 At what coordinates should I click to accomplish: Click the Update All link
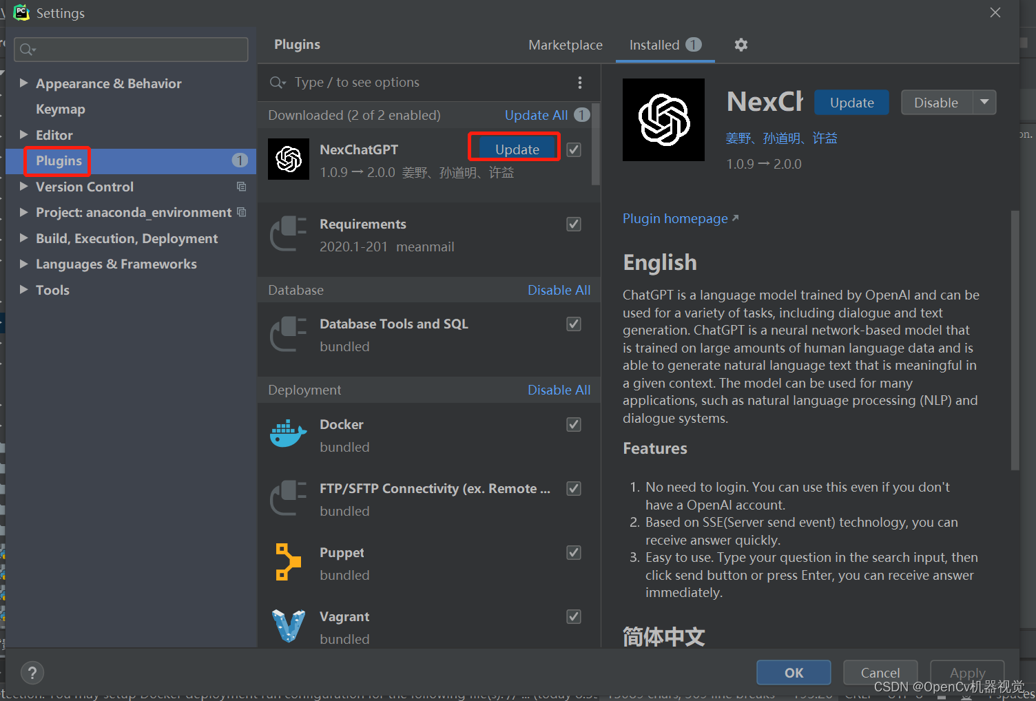536,115
